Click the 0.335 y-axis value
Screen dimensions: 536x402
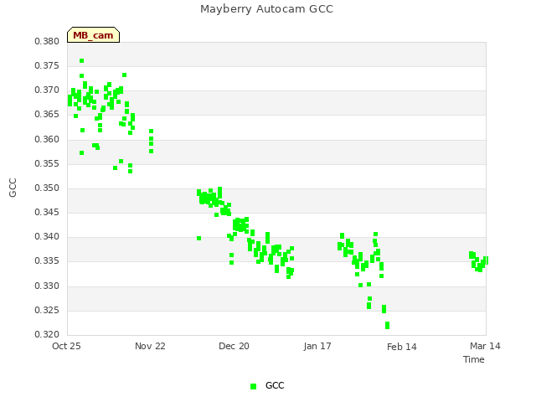47,261
